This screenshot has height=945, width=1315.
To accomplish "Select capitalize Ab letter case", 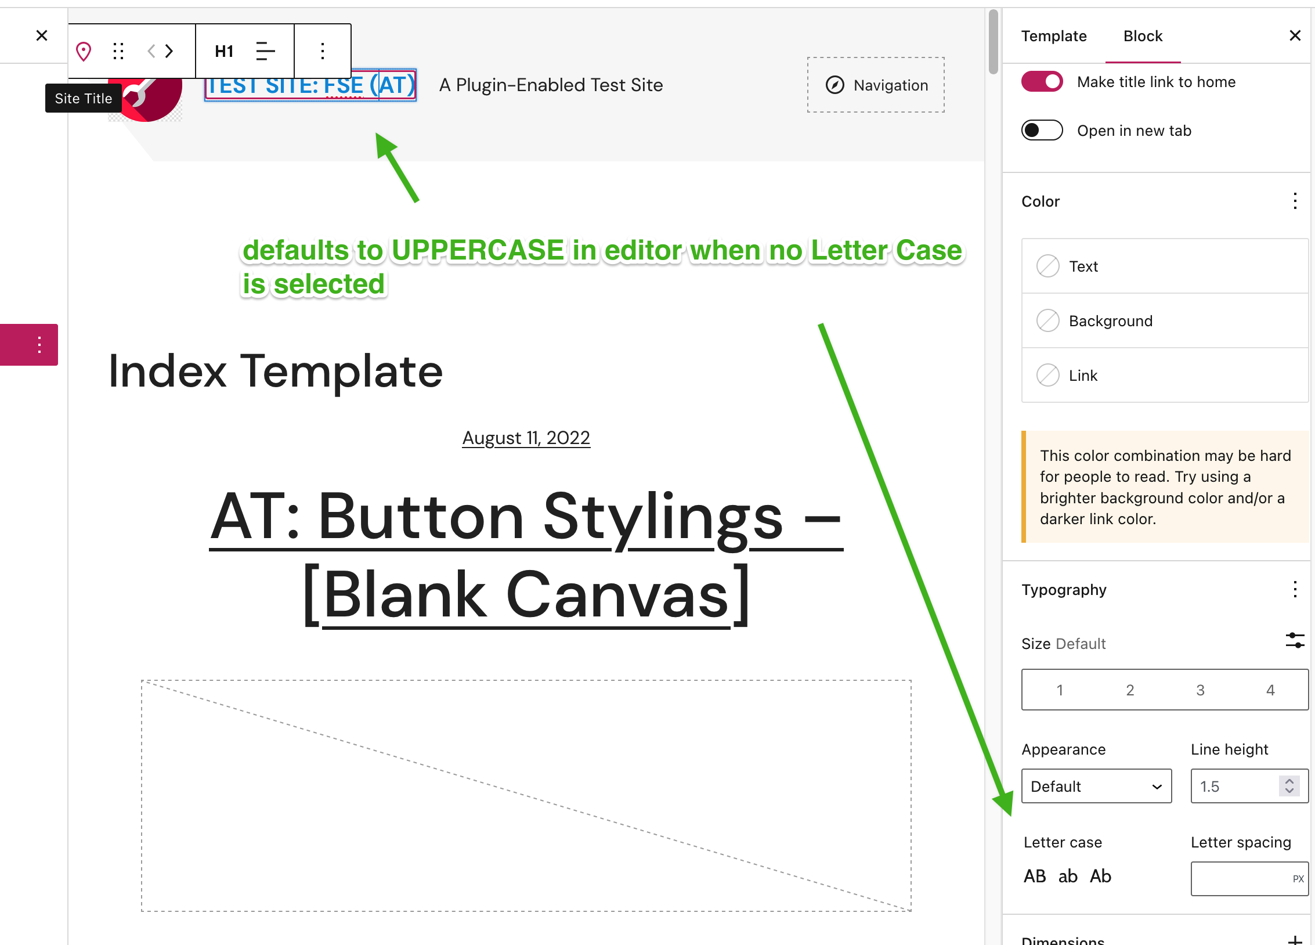I will click(1100, 876).
